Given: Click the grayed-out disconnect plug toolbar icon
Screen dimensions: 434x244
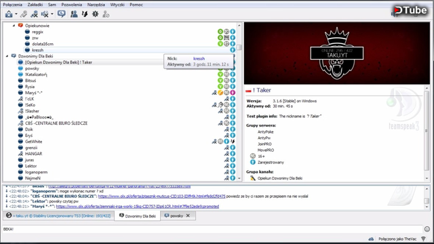Looking at the screenshot, I should pos(24,14).
